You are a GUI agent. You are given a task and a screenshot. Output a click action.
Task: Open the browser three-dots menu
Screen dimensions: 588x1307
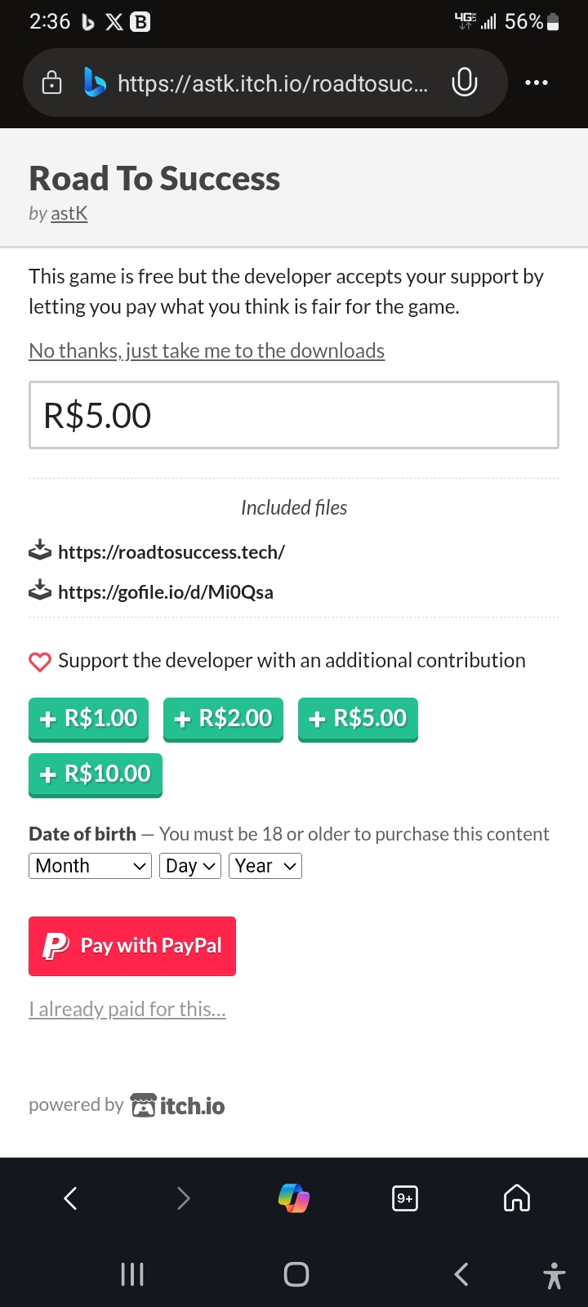(536, 83)
